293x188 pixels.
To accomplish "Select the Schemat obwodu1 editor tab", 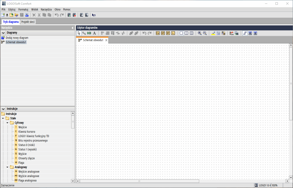I will pyautogui.click(x=93, y=40).
